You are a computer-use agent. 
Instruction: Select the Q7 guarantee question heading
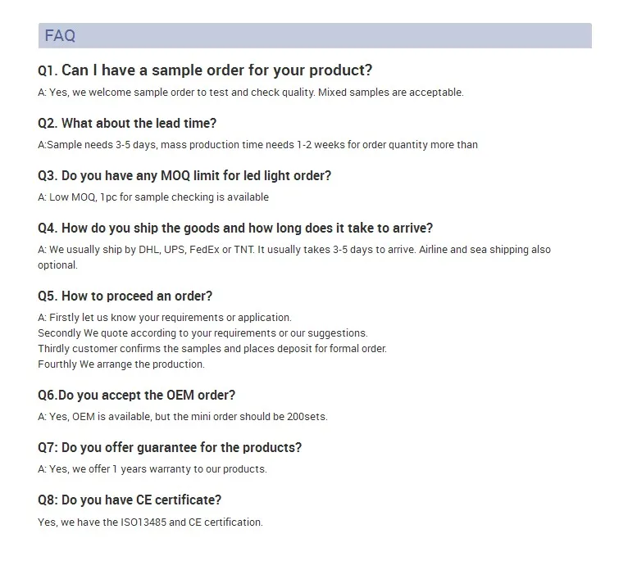170,447
